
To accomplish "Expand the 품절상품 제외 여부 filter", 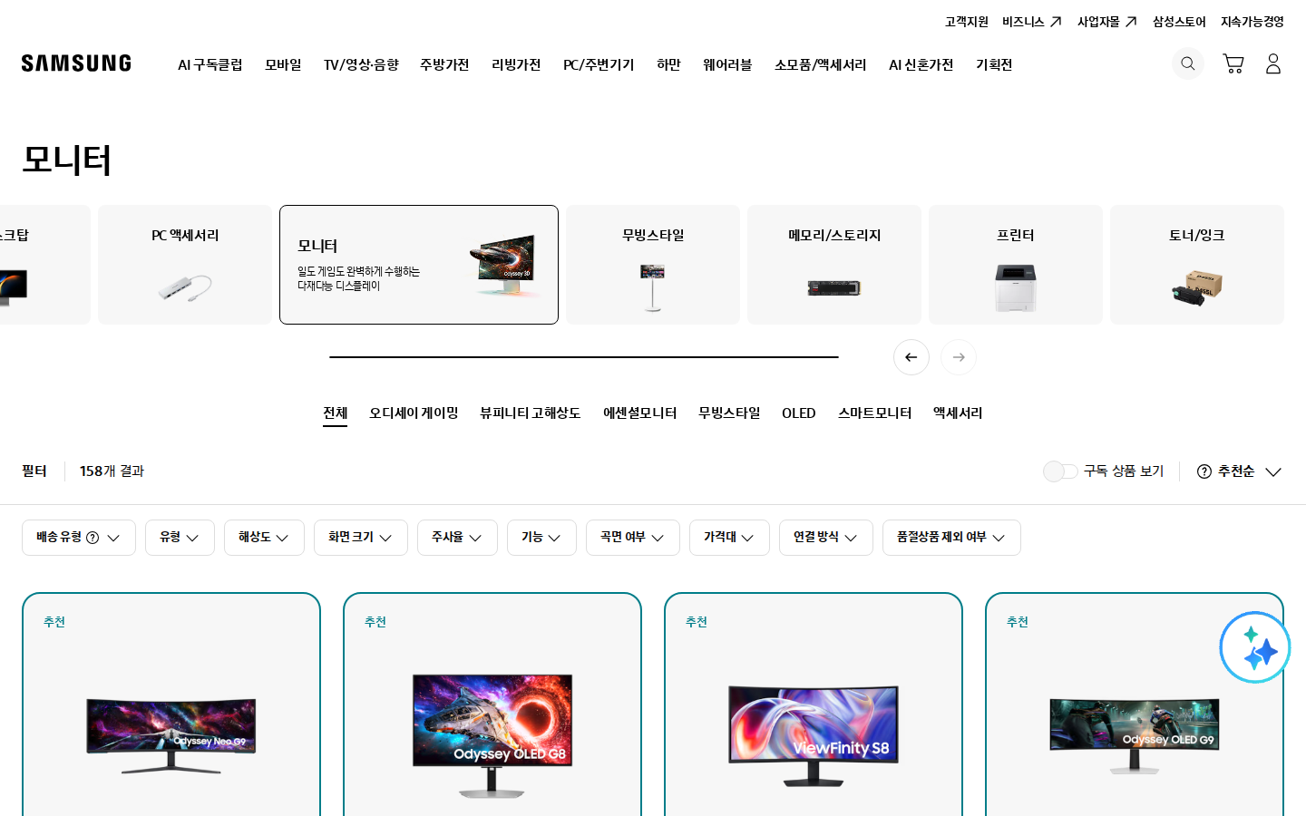I will click(x=951, y=538).
